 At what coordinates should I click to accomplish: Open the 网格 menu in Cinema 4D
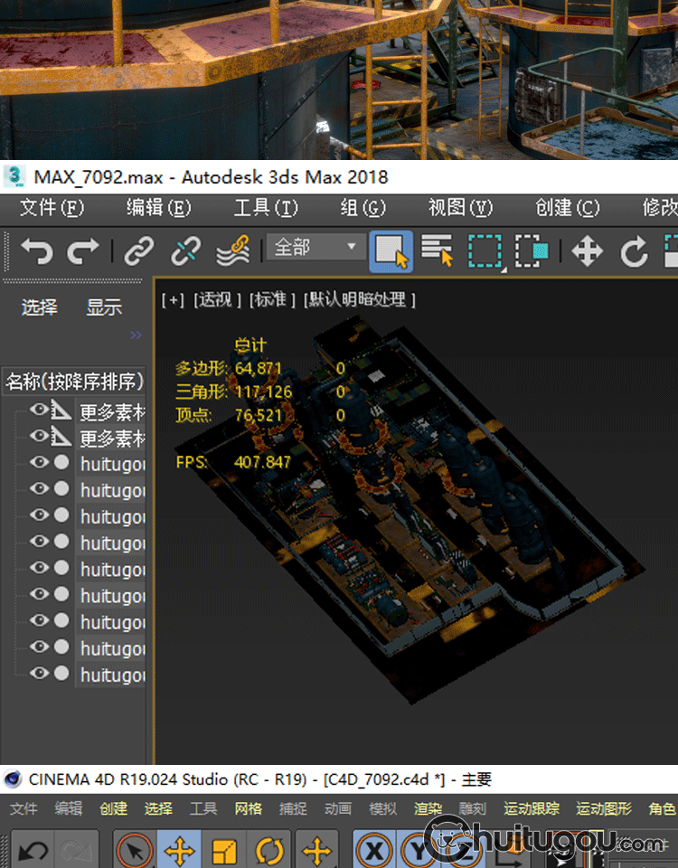pos(248,808)
